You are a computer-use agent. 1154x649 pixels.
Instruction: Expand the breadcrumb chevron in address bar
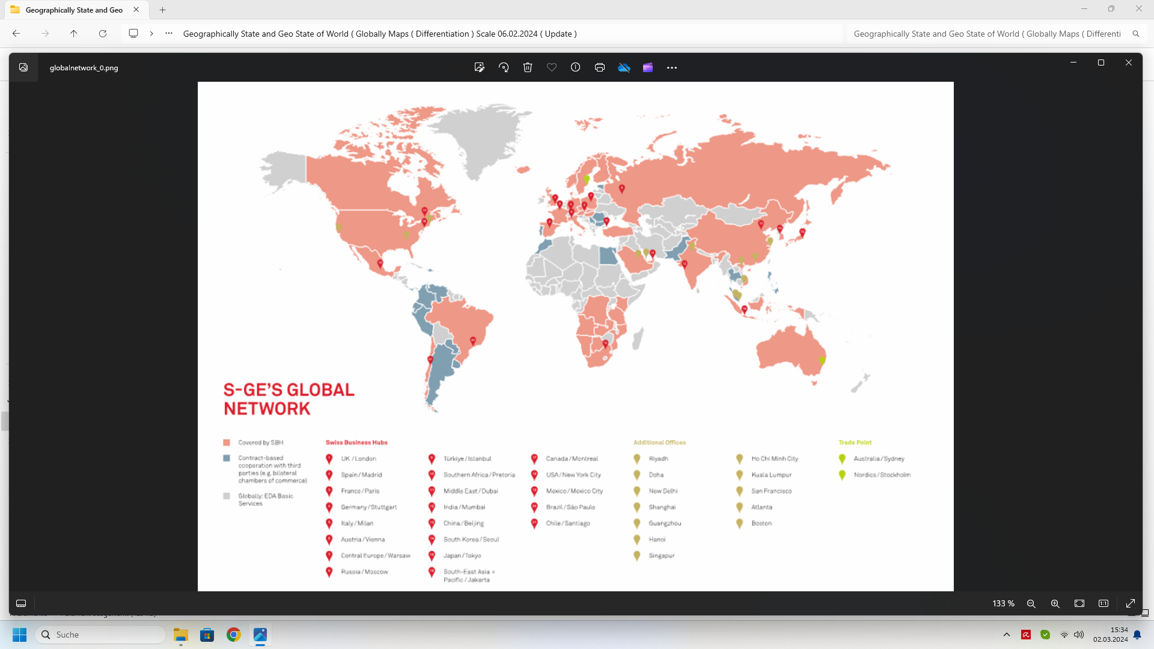(151, 34)
